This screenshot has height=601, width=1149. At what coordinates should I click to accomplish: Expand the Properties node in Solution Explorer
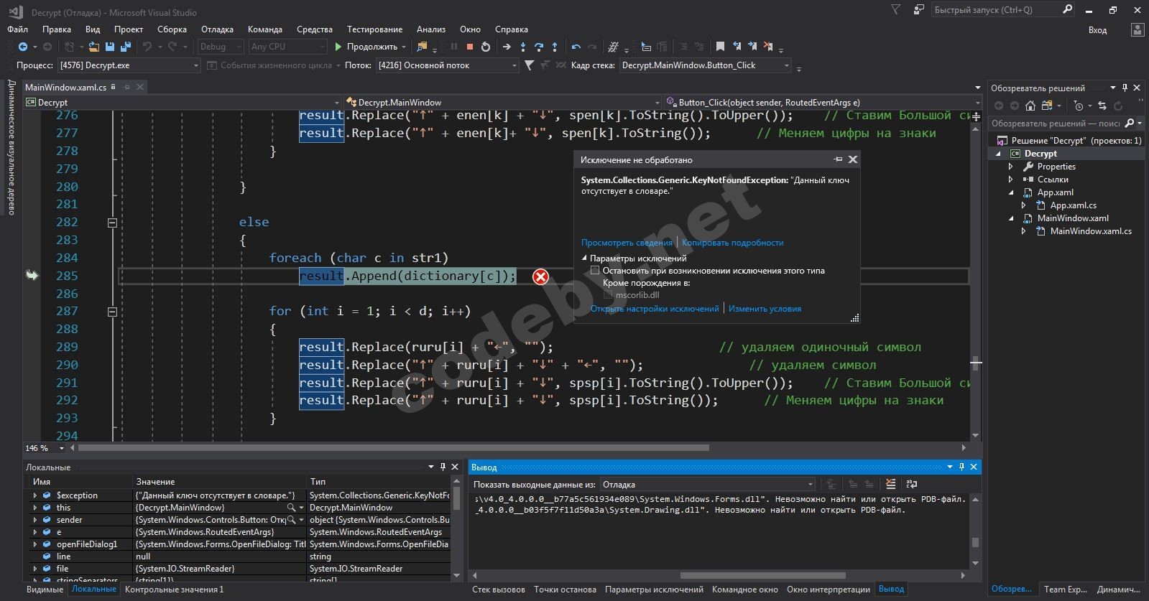pyautogui.click(x=1011, y=167)
